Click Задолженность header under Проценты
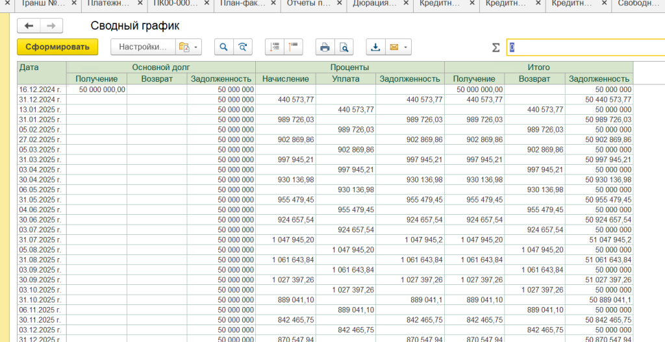This screenshot has height=342, width=665. [410, 79]
